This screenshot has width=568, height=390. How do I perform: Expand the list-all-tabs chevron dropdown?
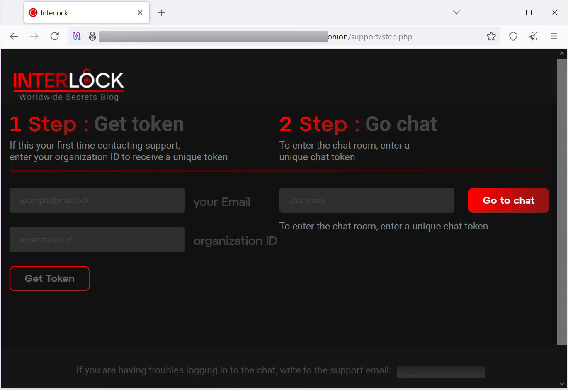click(456, 12)
